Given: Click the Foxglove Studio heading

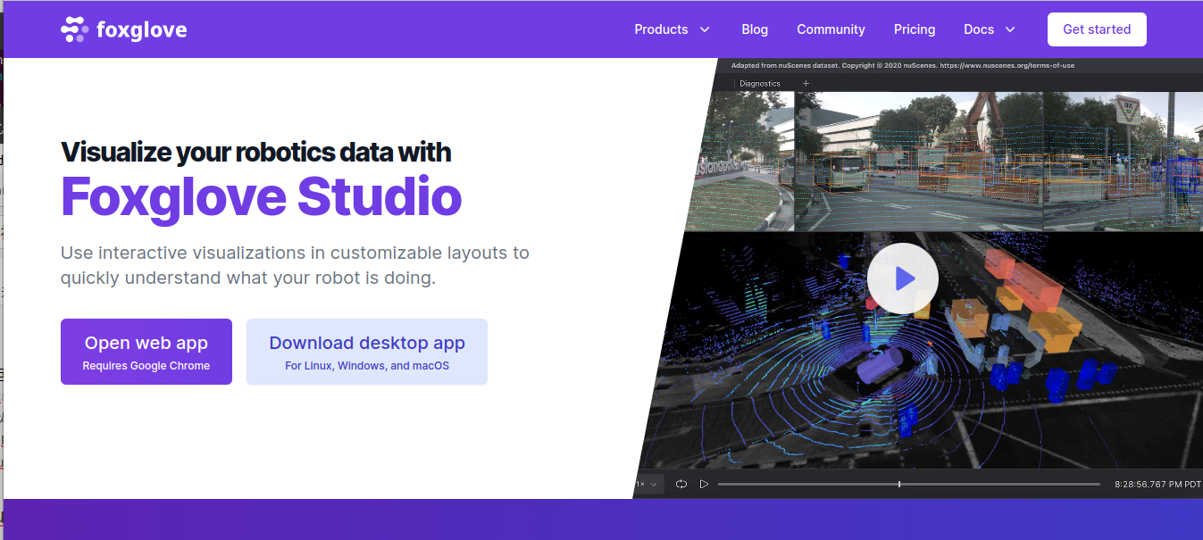Looking at the screenshot, I should pyautogui.click(x=262, y=197).
